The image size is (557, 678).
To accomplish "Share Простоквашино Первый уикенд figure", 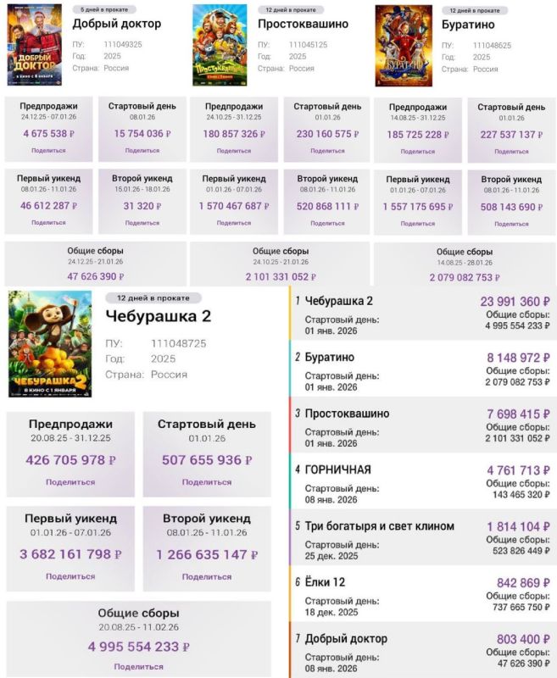I will click(x=233, y=223).
